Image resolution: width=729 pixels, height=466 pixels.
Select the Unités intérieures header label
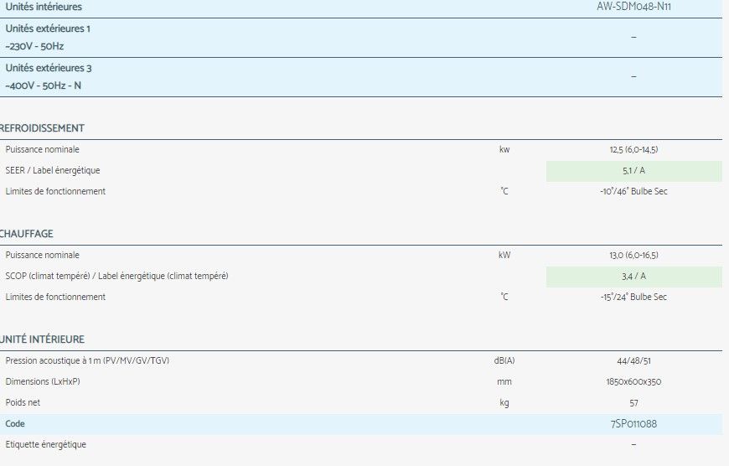coord(44,7)
